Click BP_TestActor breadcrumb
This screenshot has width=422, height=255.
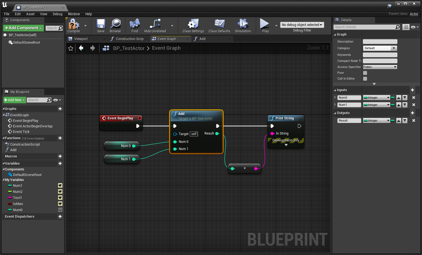[129, 48]
